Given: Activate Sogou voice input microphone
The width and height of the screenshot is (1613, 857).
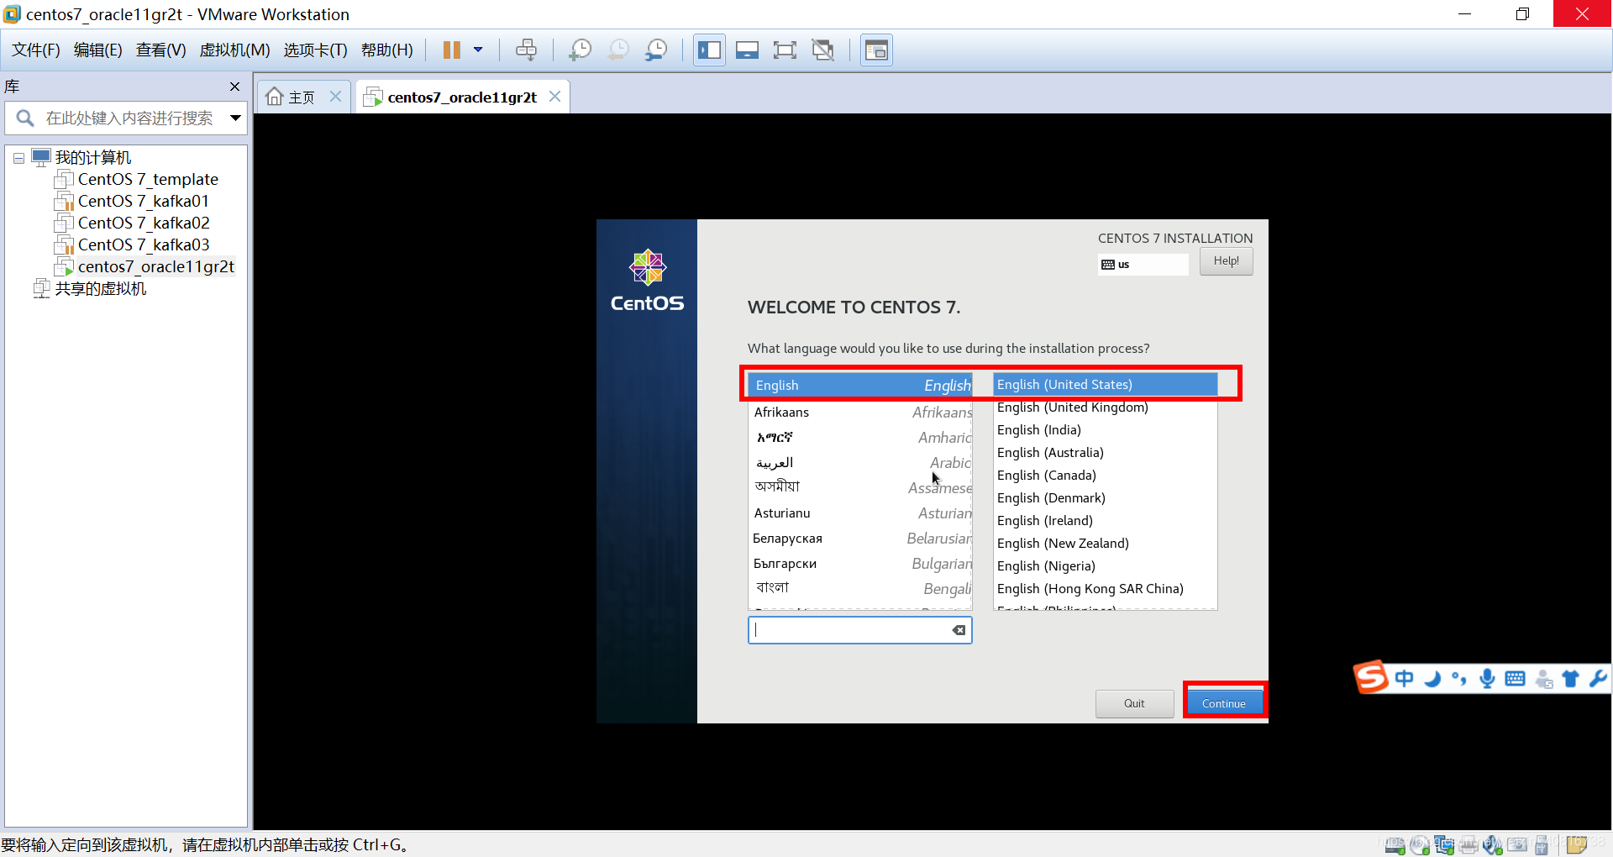Looking at the screenshot, I should (x=1487, y=678).
